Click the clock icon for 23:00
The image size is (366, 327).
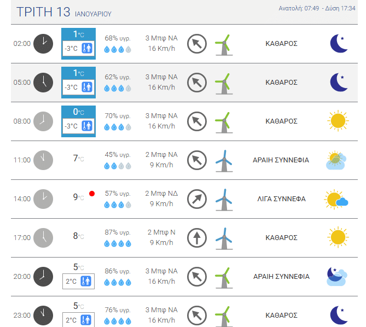[x=43, y=315]
